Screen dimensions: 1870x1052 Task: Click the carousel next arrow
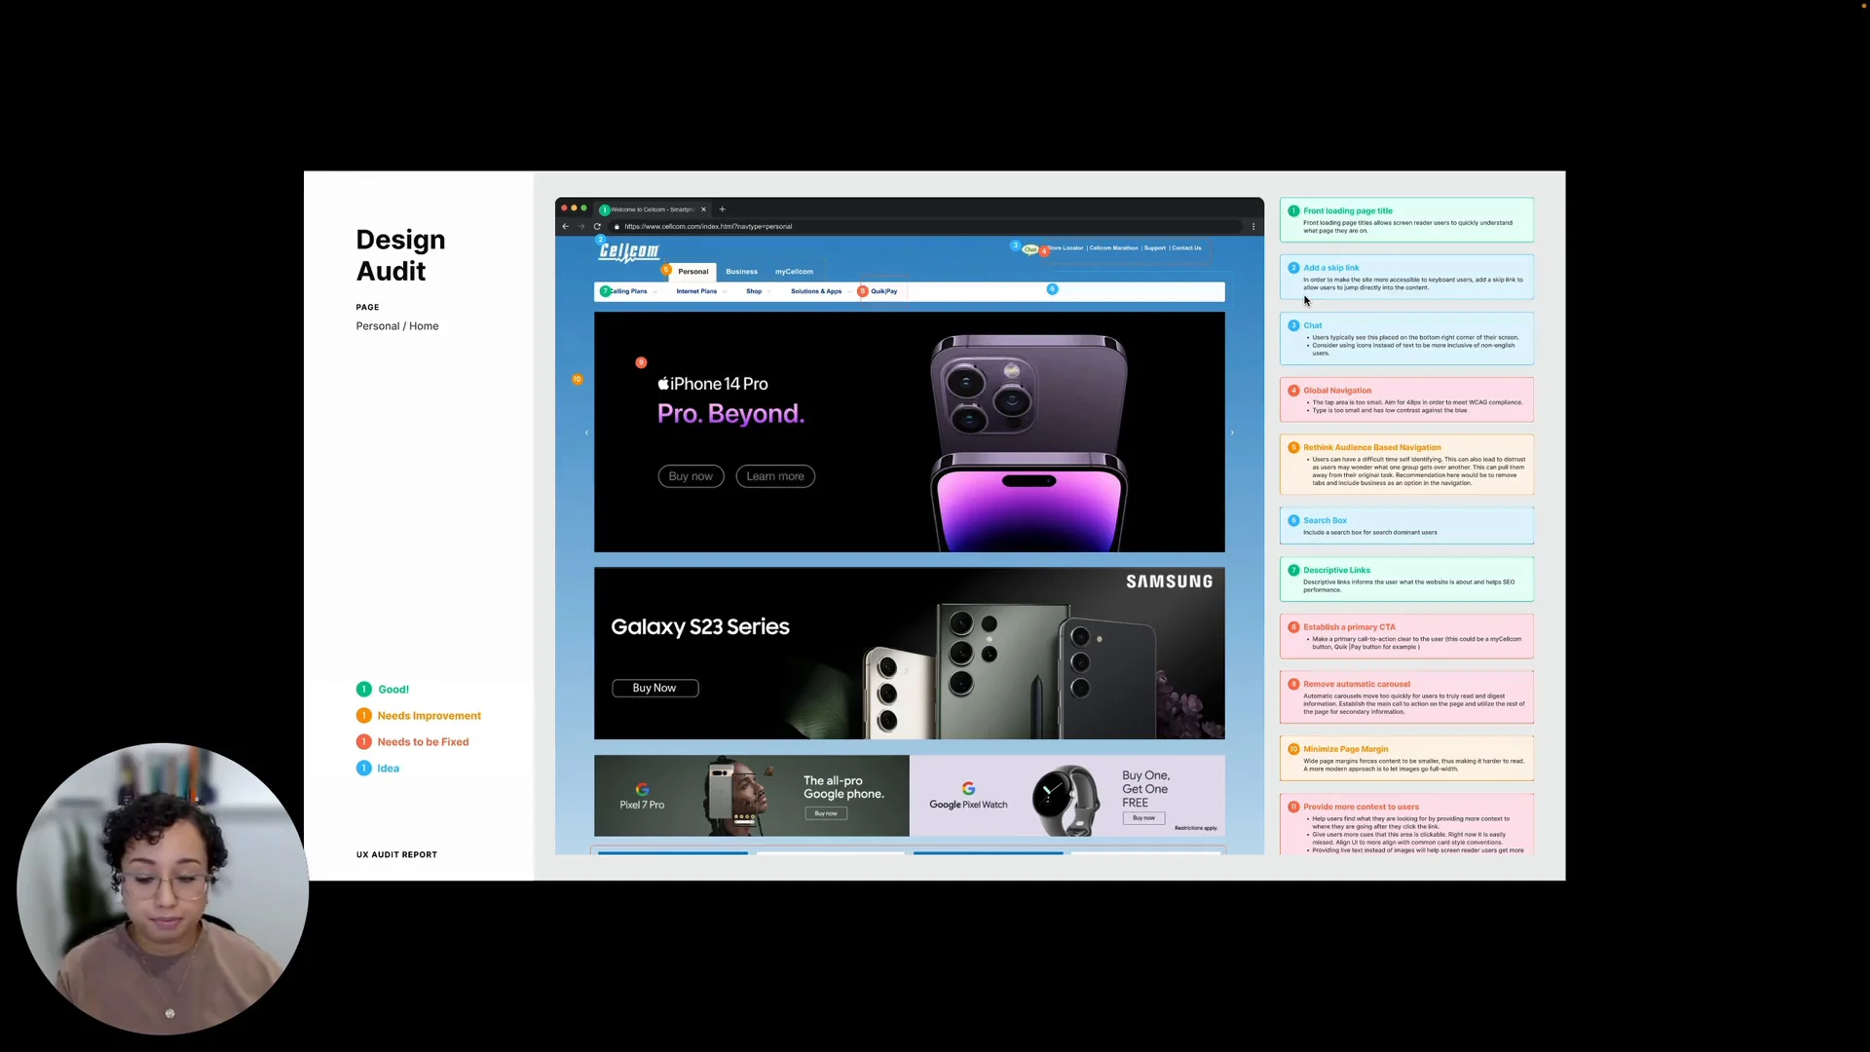tap(1232, 432)
